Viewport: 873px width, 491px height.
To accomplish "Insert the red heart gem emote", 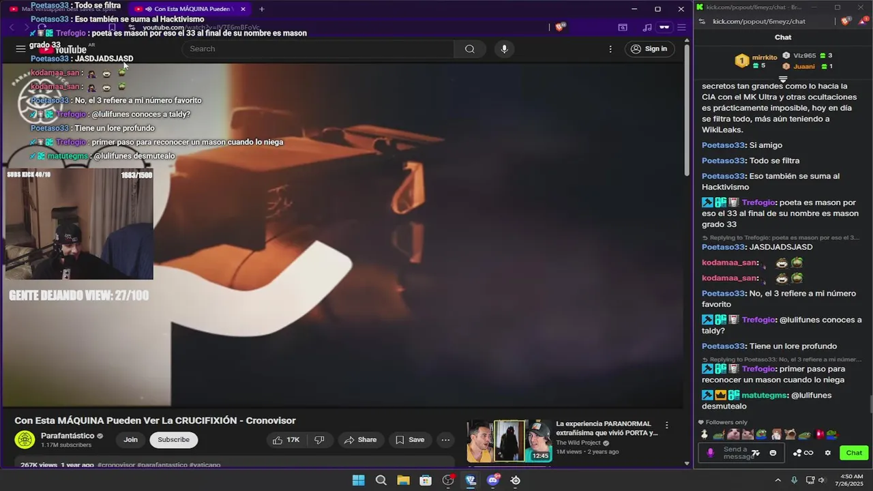I will click(820, 434).
